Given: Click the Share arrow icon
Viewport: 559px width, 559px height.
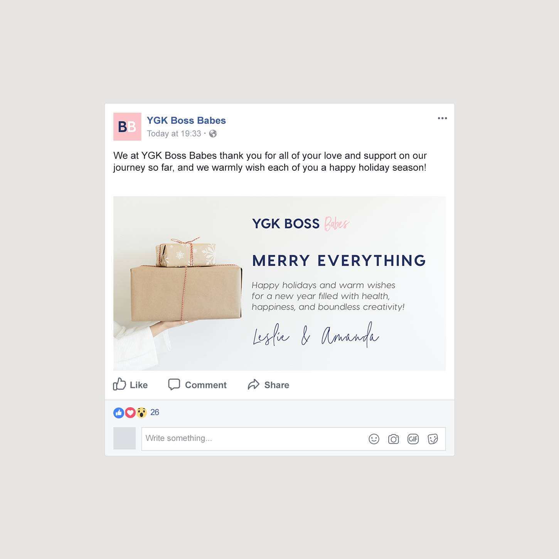Looking at the screenshot, I should [254, 384].
